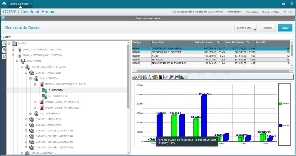The height and width of the screenshot is (156, 296).
Task: Click Sair to exit the module
Action: click(288, 12)
